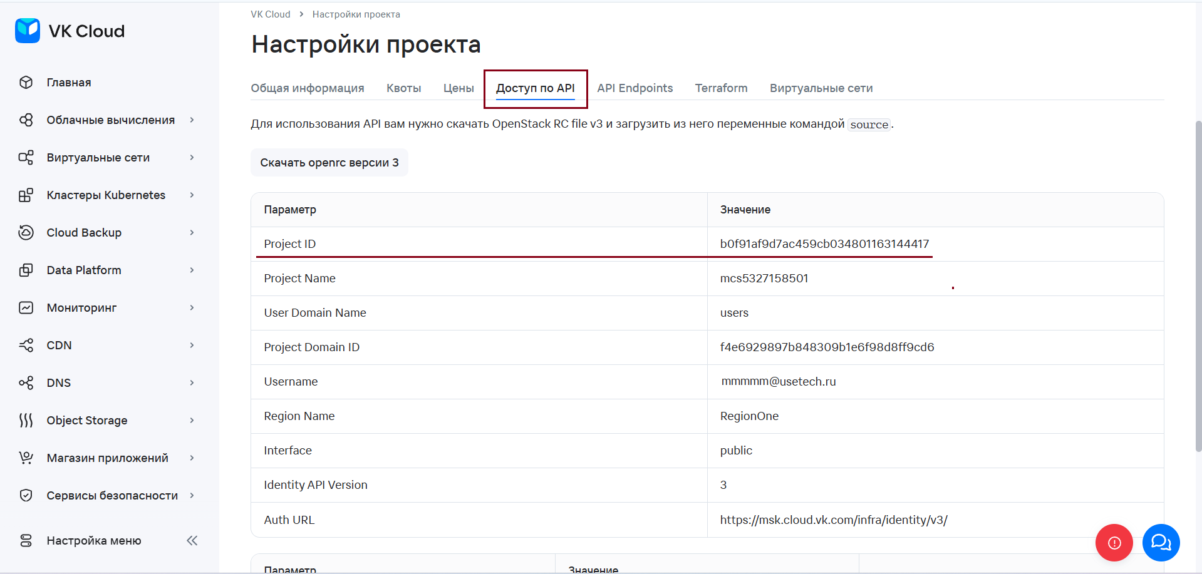
Task: Open Object Storage sidebar label
Action: tap(87, 421)
